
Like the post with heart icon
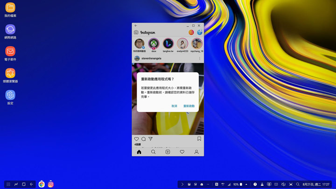click(136, 139)
